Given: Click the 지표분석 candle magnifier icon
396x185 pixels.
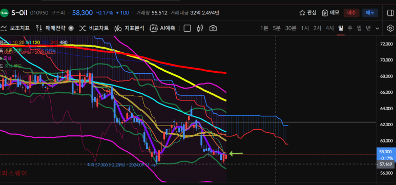Looking at the screenshot, I should coord(118,28).
